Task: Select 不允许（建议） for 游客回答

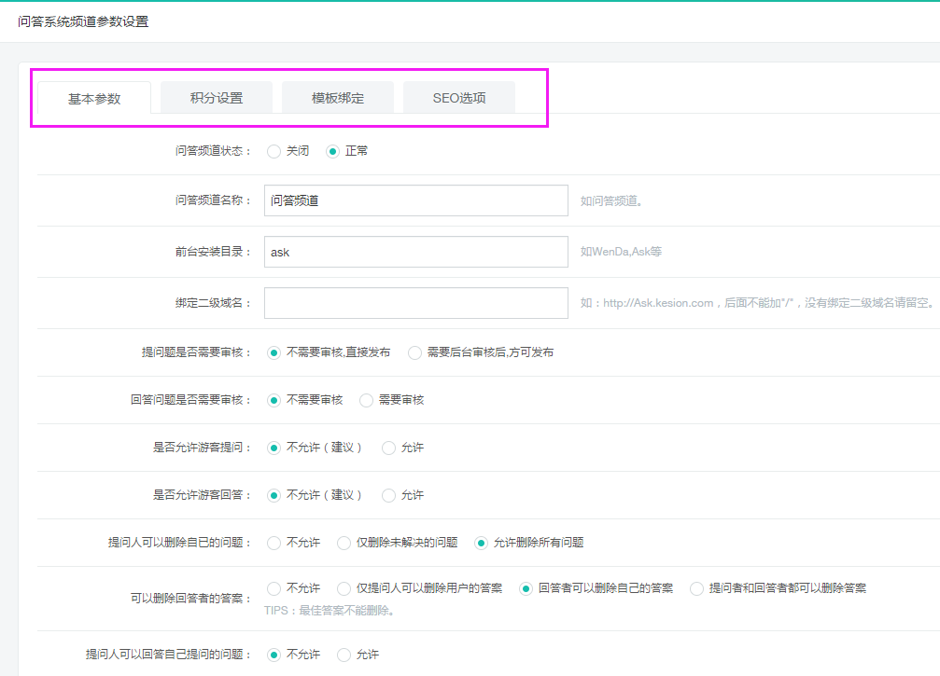Action: tap(274, 495)
